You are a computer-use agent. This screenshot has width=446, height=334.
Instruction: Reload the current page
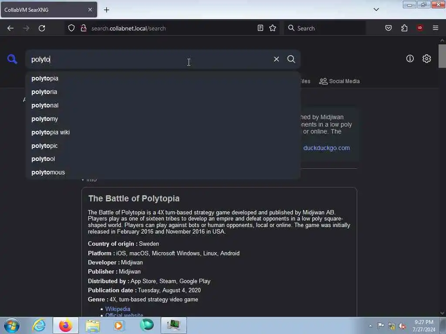[x=42, y=28]
